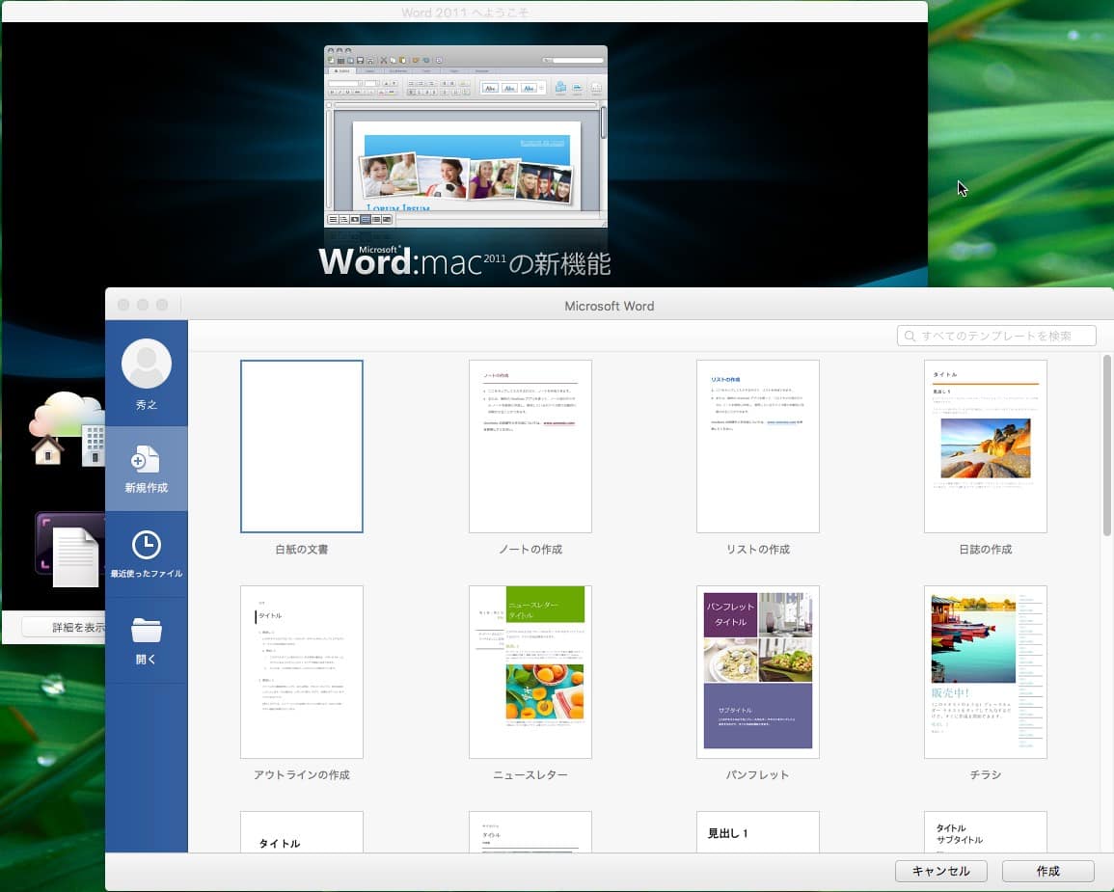Pick the リストの作成 template
The width and height of the screenshot is (1114, 892).
tap(757, 446)
